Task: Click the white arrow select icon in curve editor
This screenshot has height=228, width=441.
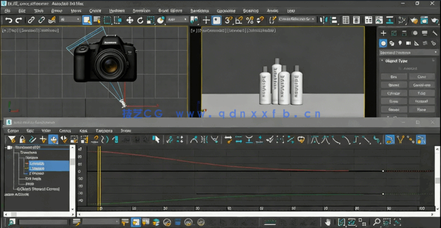Action: 156,139
